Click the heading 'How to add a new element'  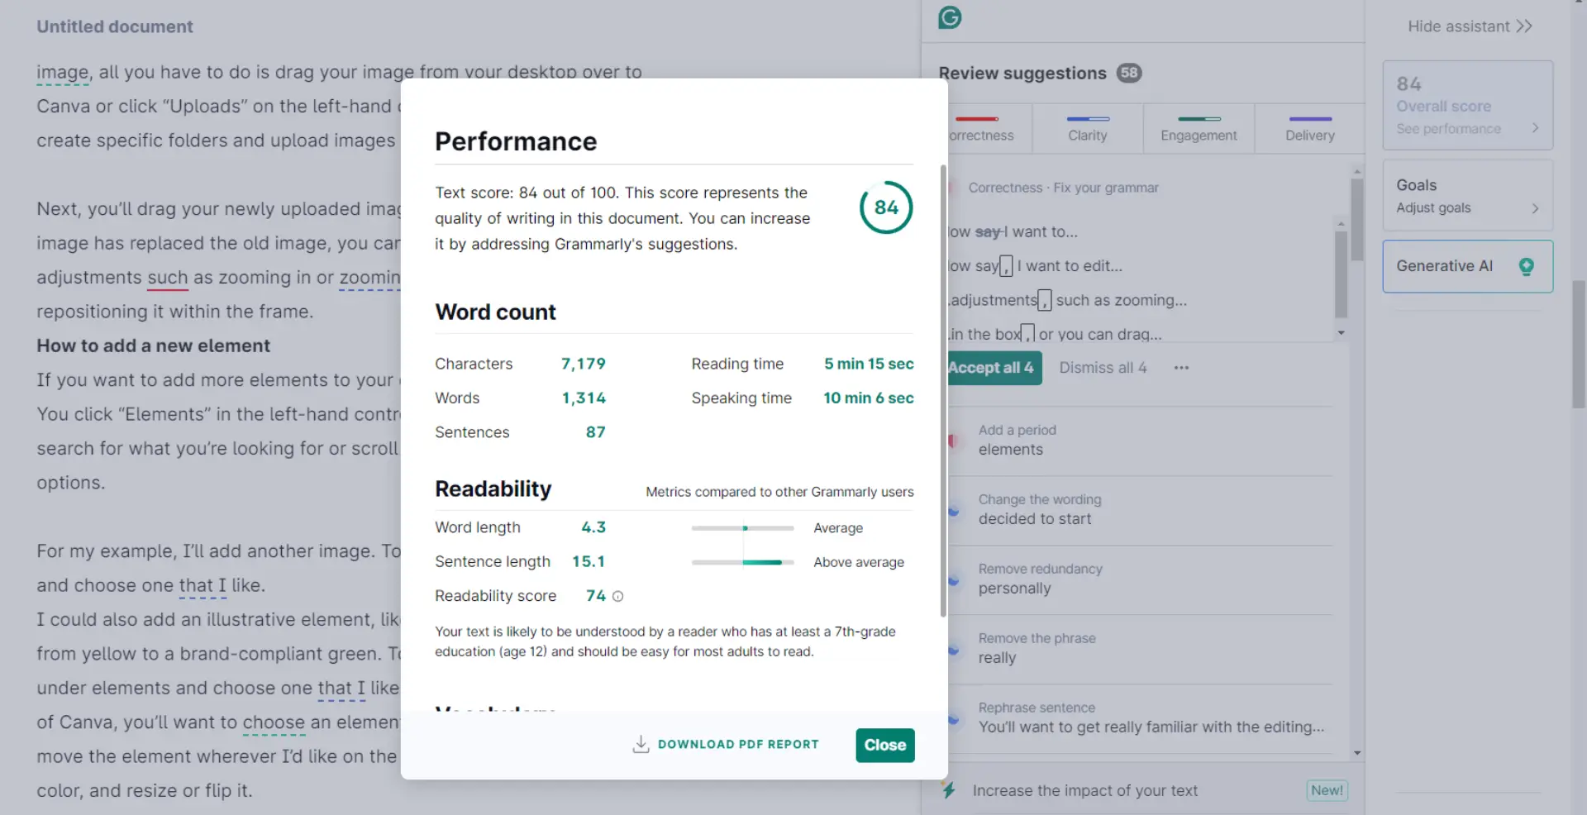[x=154, y=346]
